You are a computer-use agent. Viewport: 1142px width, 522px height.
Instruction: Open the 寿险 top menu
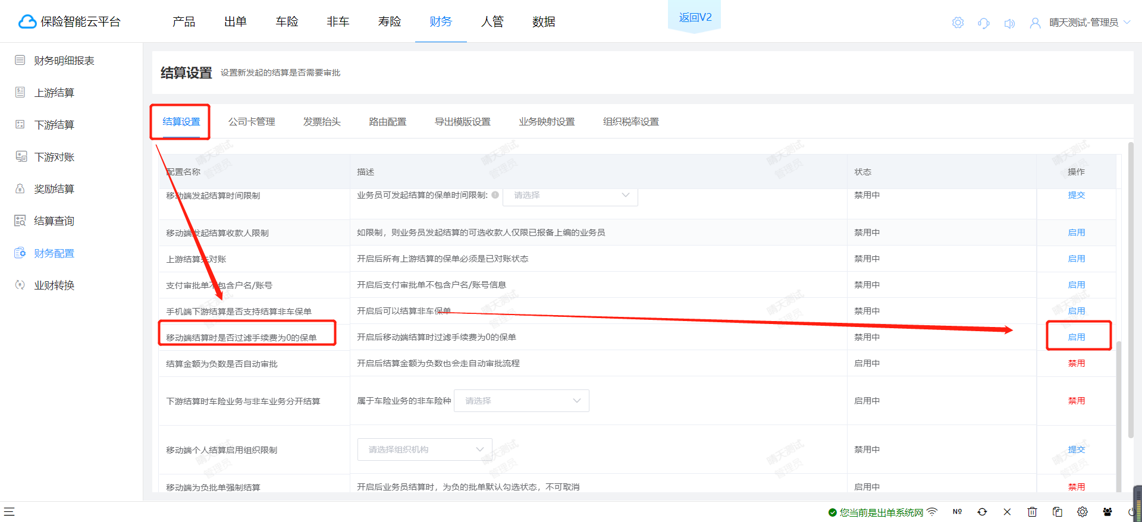(390, 21)
